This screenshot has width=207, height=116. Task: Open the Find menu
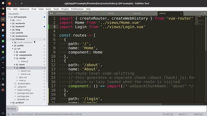[34, 9]
